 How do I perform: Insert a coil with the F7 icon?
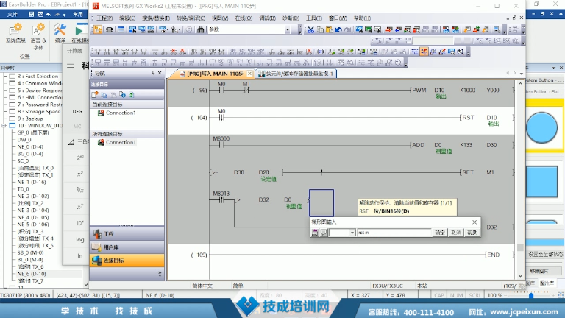(135, 52)
